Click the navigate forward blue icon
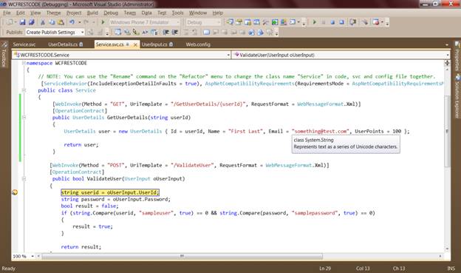The width and height of the screenshot is (461, 273). tap(260, 32)
